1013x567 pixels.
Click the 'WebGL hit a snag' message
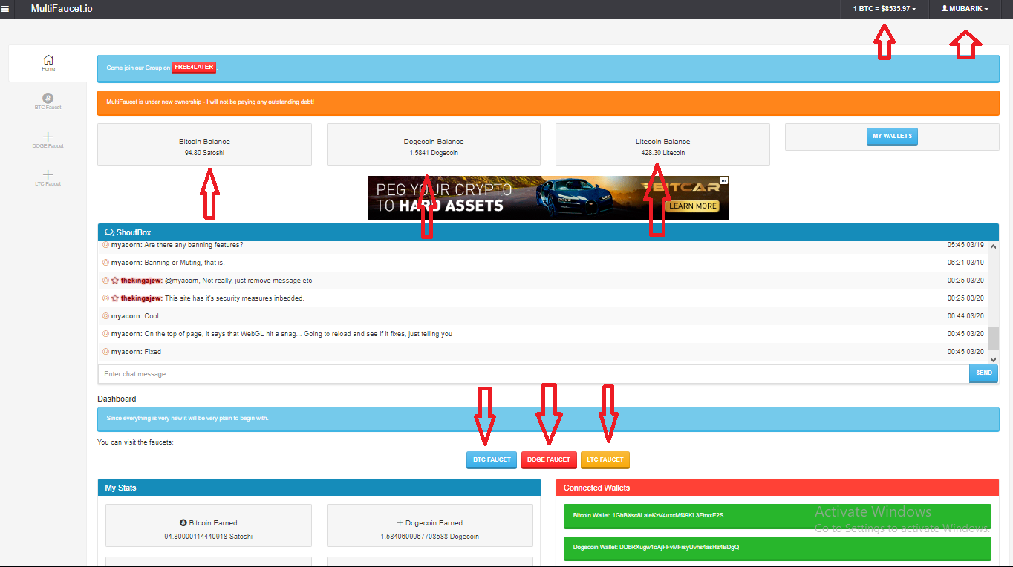298,334
